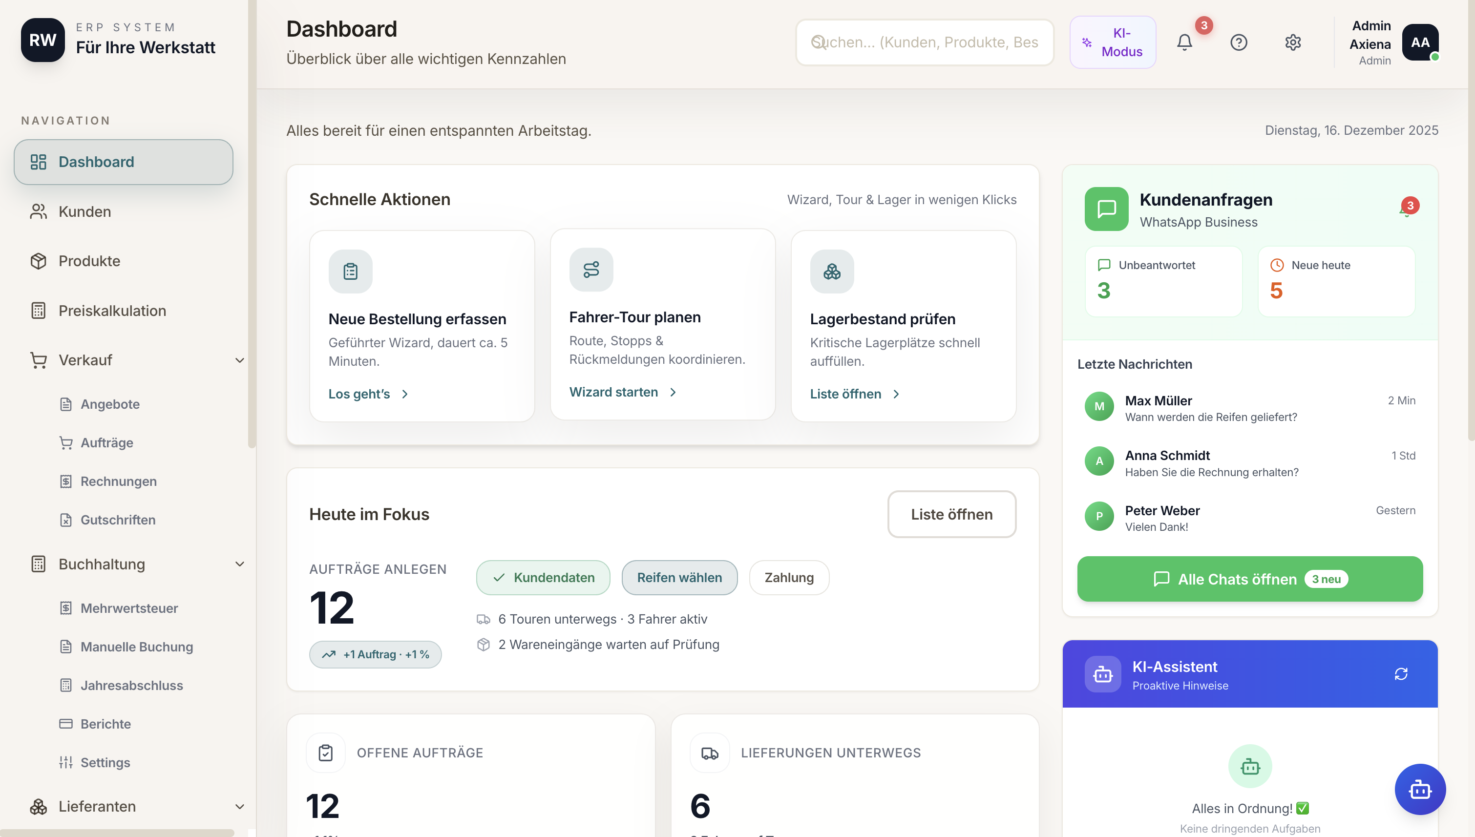
Task: Select the Kundendaten step chip
Action: pyautogui.click(x=543, y=578)
